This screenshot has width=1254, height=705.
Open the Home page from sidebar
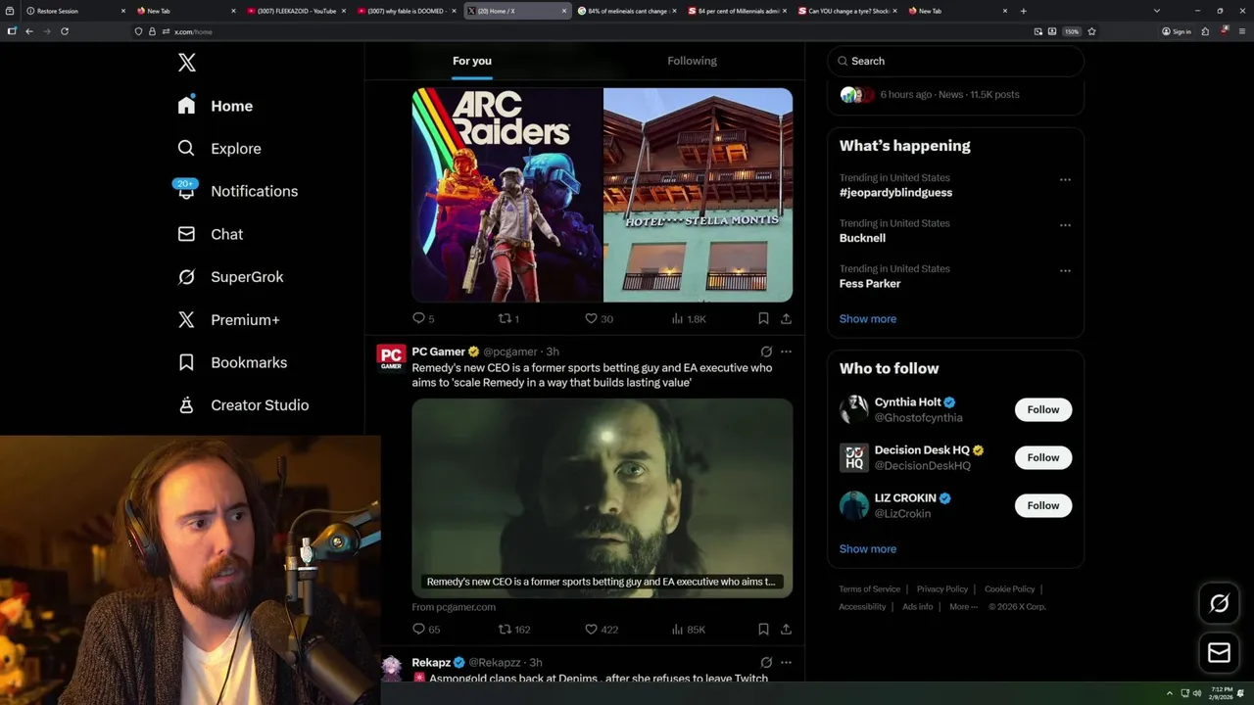tap(216, 106)
